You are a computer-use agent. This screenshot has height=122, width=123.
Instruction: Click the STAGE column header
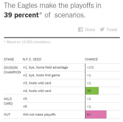[9, 59]
